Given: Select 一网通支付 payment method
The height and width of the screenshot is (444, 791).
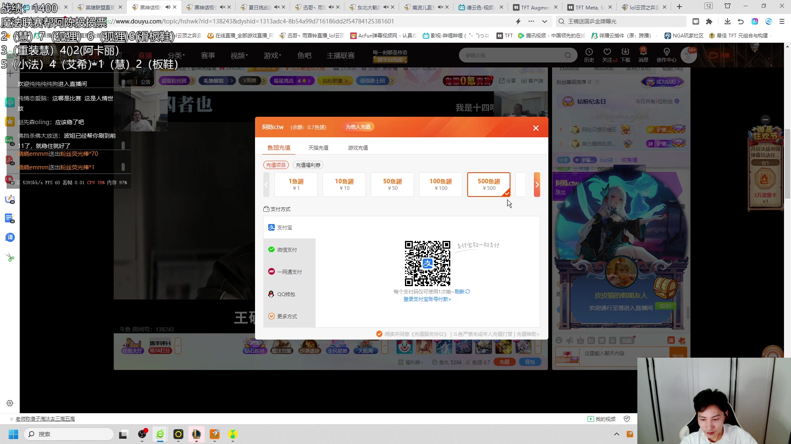Looking at the screenshot, I should pos(289,272).
